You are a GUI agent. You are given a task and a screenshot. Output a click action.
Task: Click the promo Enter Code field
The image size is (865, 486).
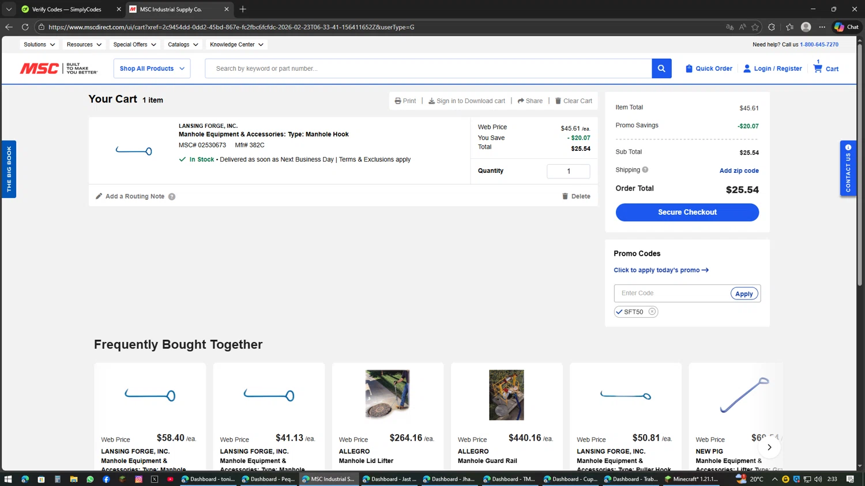point(672,294)
